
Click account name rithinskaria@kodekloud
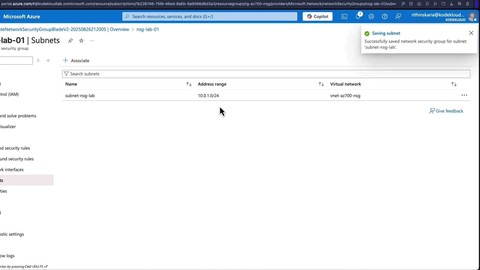438,15
